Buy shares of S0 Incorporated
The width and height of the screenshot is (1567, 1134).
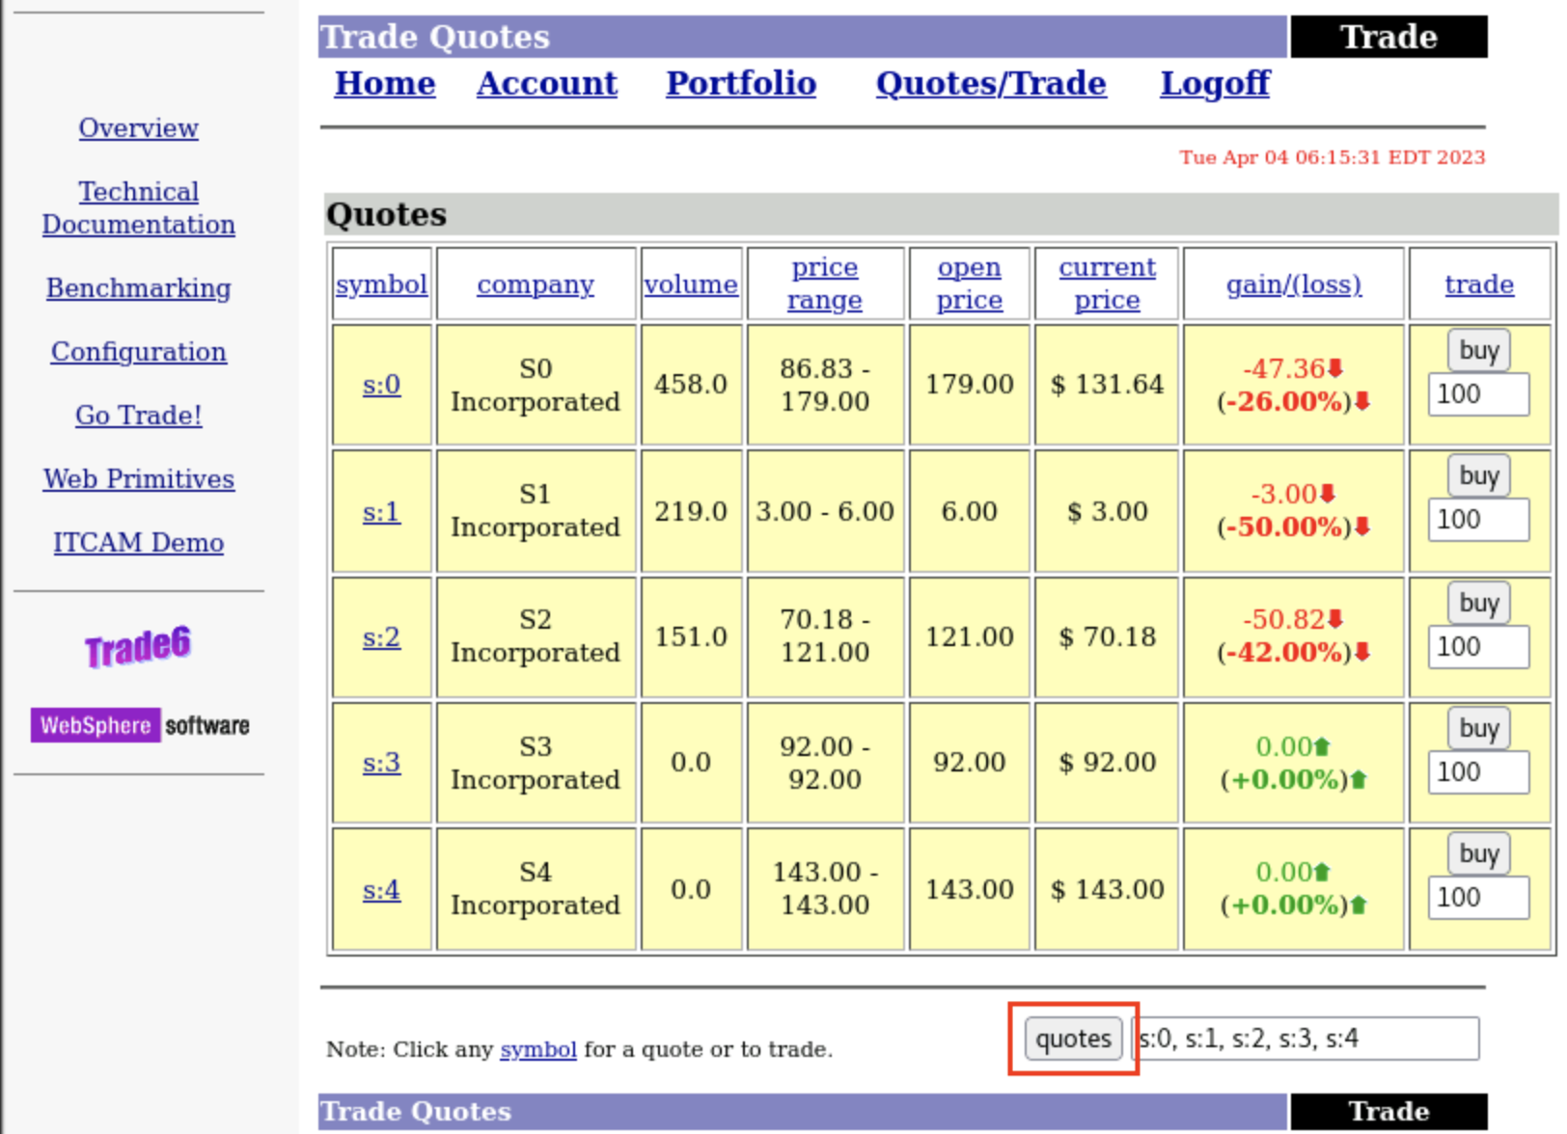(x=1479, y=350)
